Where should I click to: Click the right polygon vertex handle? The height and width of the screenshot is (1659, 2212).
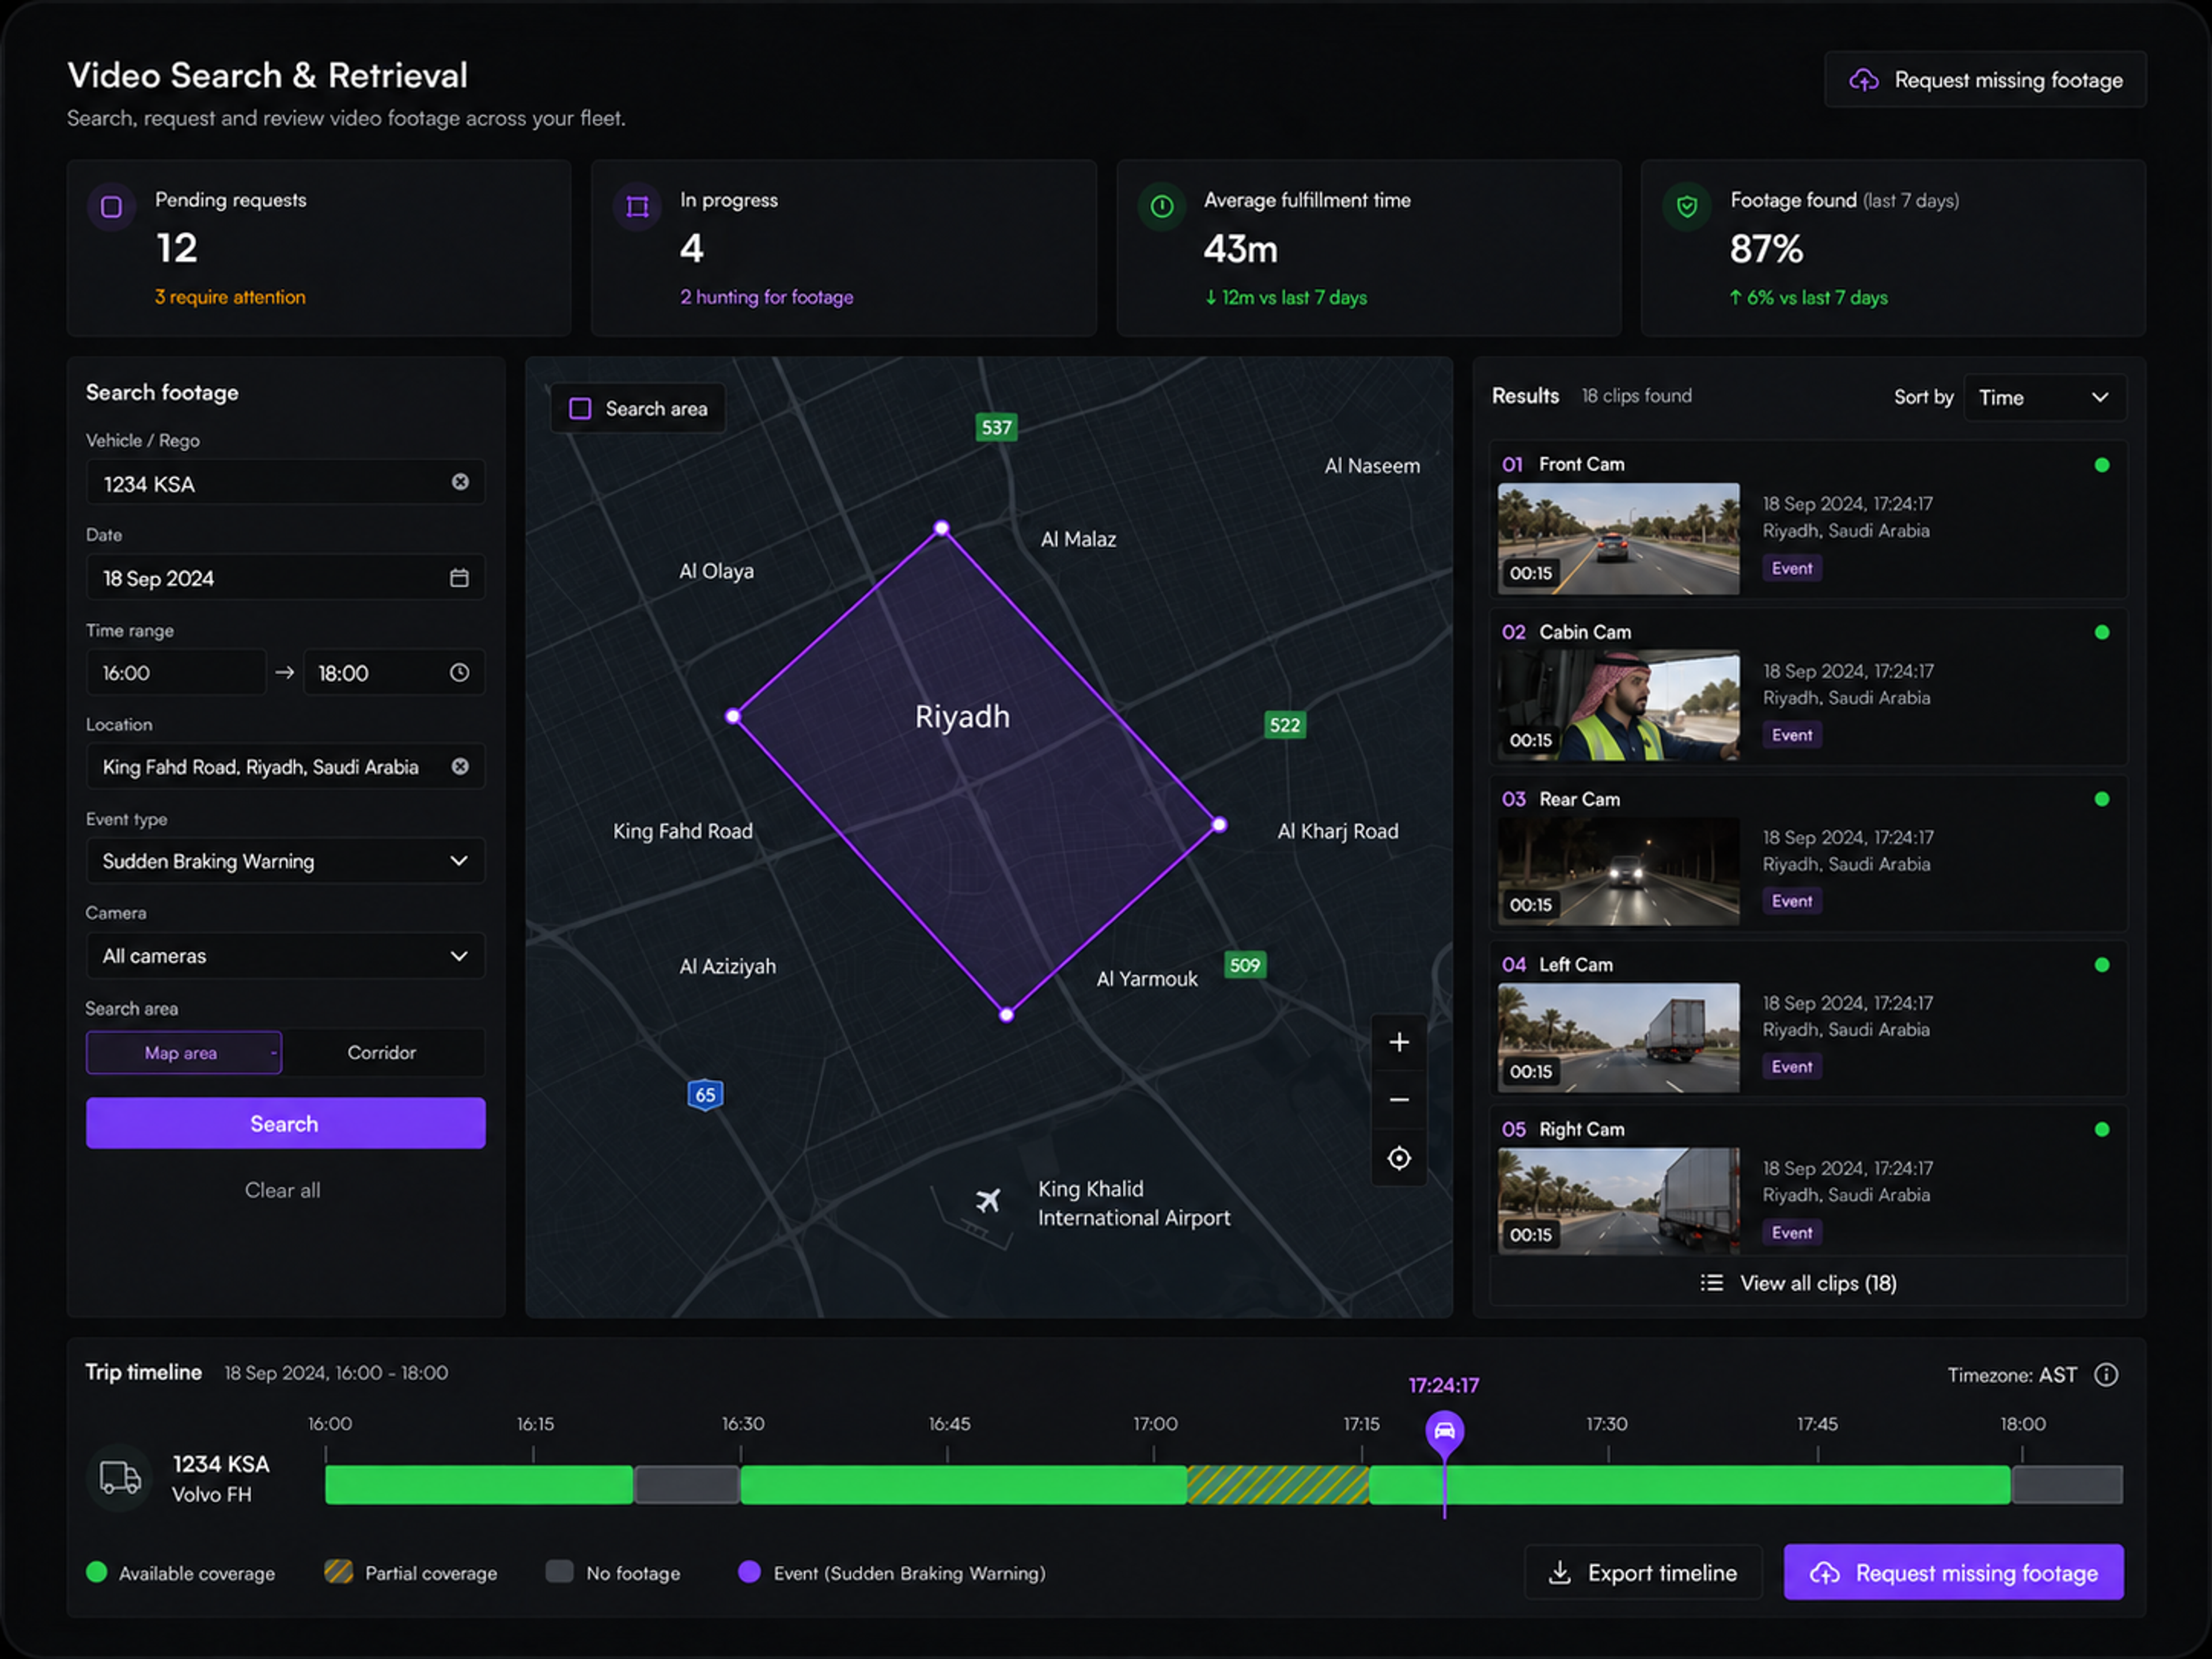click(1219, 825)
